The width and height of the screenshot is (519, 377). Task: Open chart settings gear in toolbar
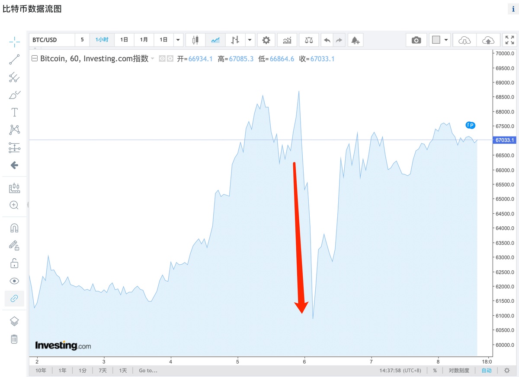[266, 40]
